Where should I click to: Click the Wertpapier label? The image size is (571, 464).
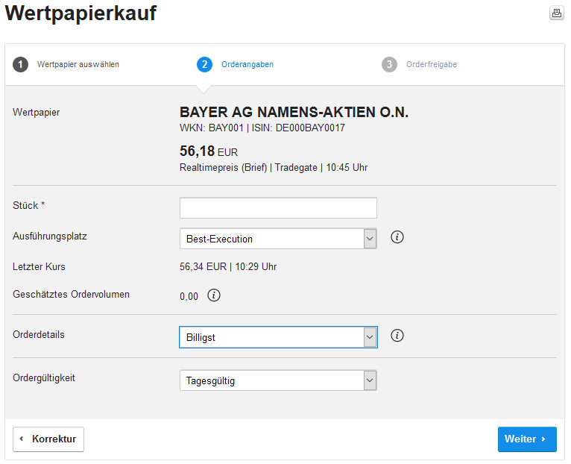(x=36, y=113)
